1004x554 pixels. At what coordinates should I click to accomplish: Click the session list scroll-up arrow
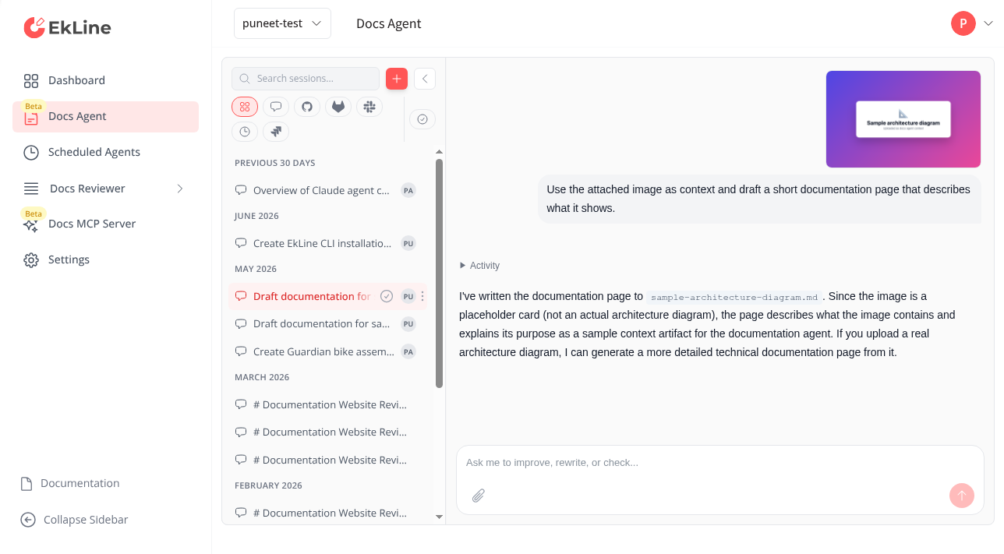click(x=439, y=151)
